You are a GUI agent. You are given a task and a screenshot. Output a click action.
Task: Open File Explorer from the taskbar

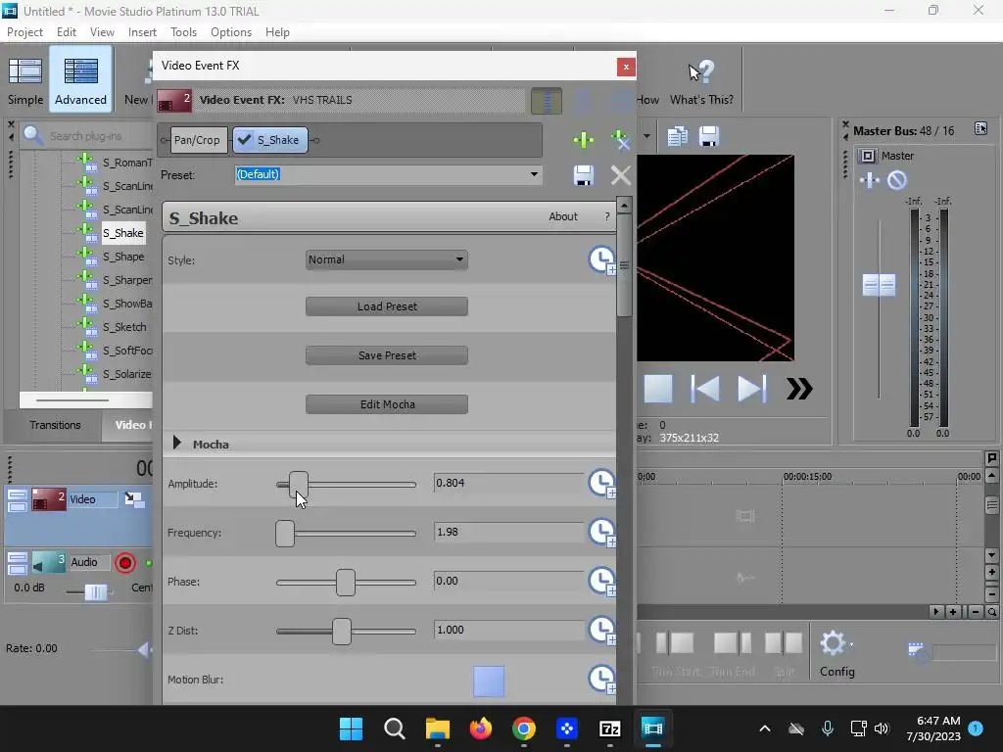[438, 728]
